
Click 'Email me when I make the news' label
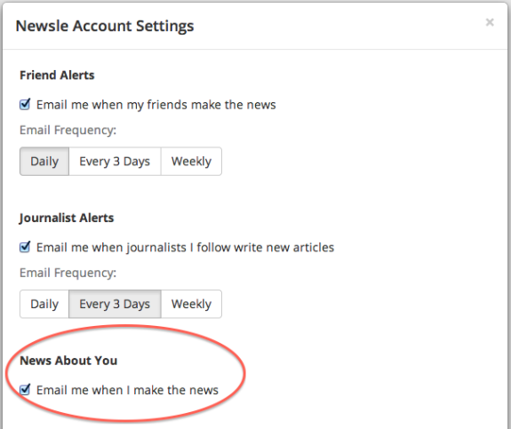(x=127, y=390)
